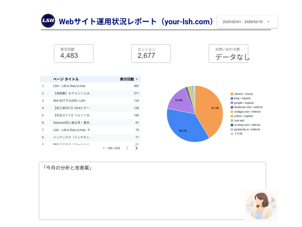Image resolution: width=302 pixels, height=227 pixels.
Task: Click the bing / organic legend entry
Action: tap(242, 98)
